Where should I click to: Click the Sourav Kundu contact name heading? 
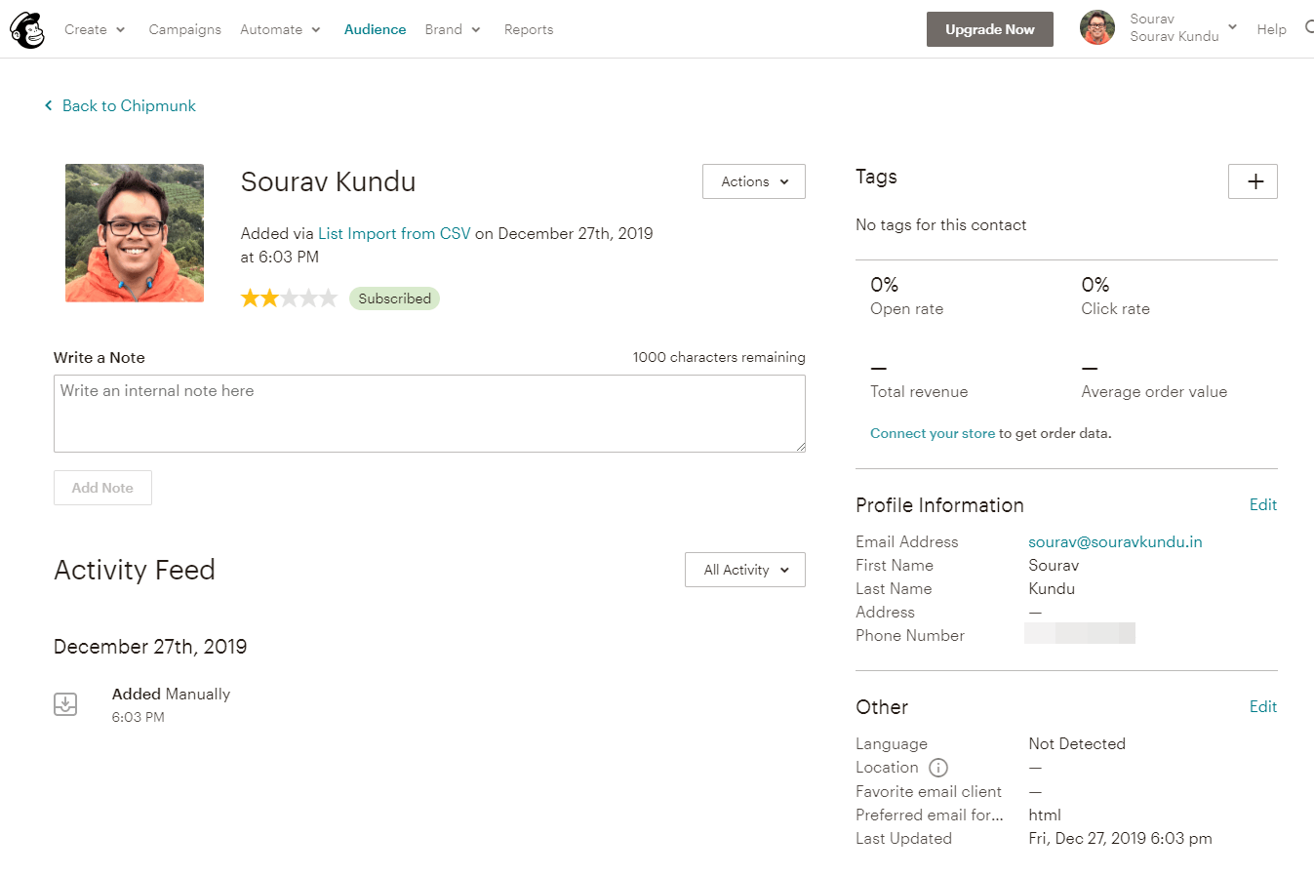[x=328, y=181]
